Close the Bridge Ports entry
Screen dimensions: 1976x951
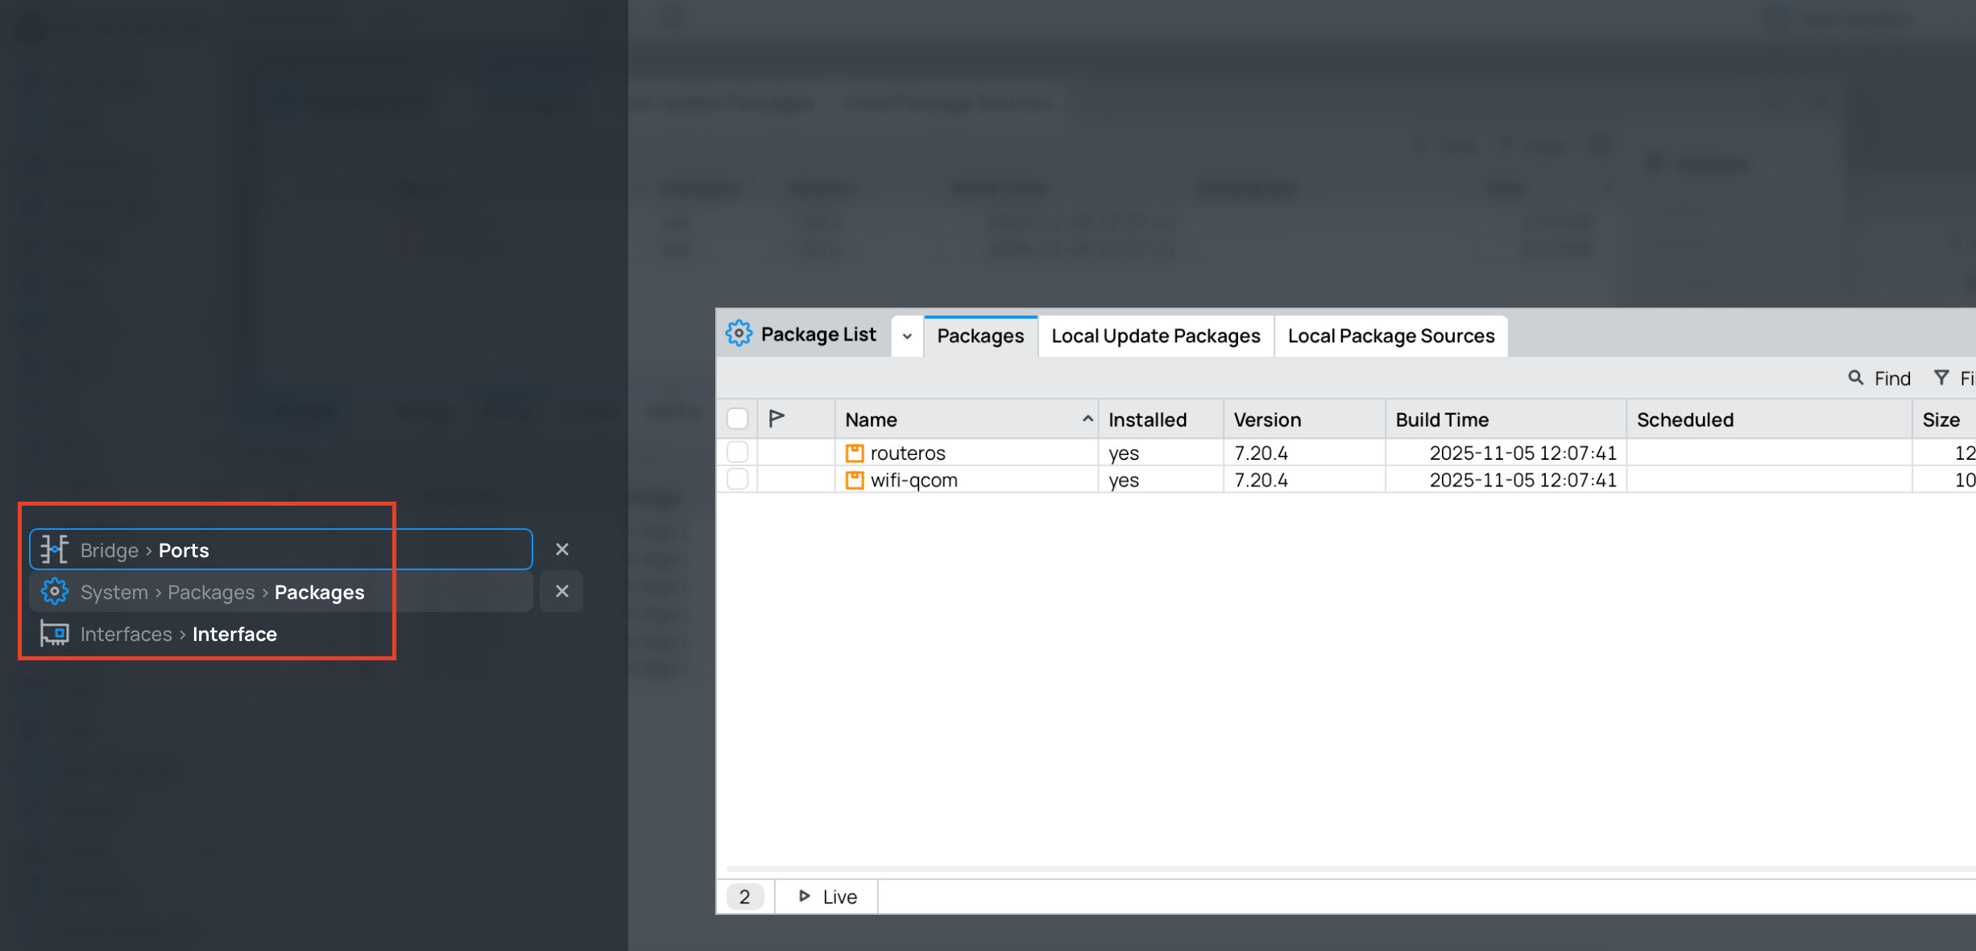[x=561, y=549]
